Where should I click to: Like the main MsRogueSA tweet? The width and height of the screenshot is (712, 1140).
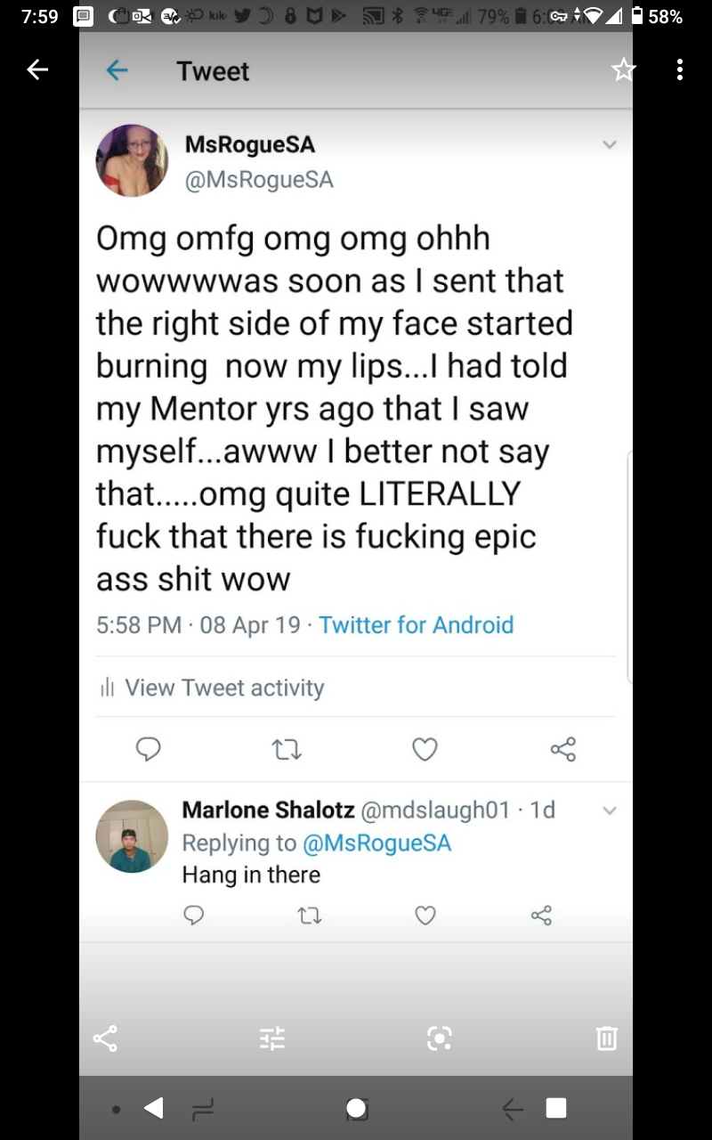(425, 750)
